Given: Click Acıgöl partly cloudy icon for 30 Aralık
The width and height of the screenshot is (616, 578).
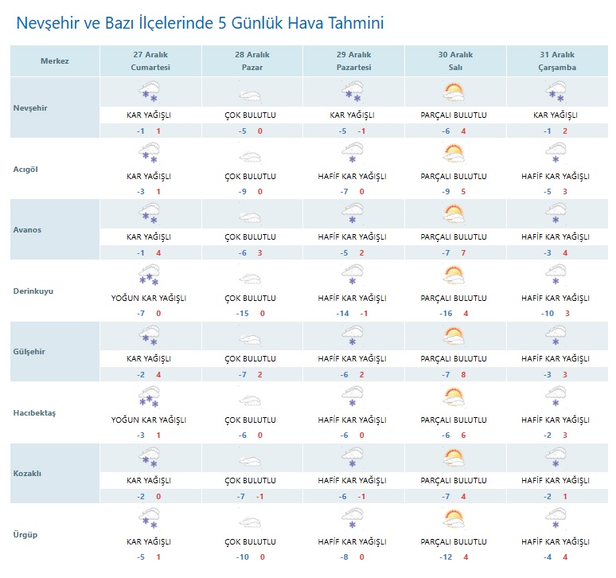Looking at the screenshot, I should [454, 154].
